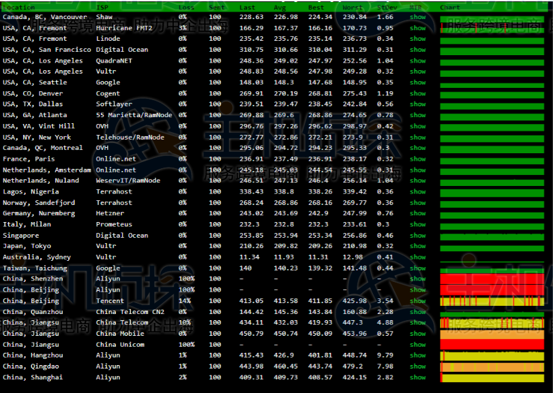Screen dimensions: 553x393
Task: Click the yellow chart for Hangzhou Aliyun
Action: pos(491,355)
